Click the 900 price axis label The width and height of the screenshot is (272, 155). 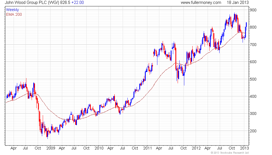point(253,10)
